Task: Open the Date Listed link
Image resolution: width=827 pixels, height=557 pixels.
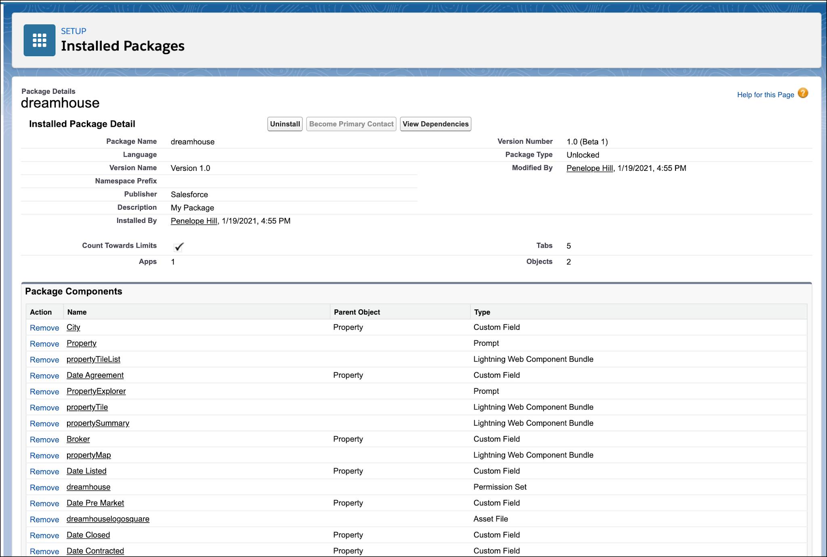Action: [x=86, y=471]
